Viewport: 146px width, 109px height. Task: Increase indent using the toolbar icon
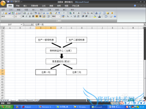pyautogui.click(x=86, y=16)
